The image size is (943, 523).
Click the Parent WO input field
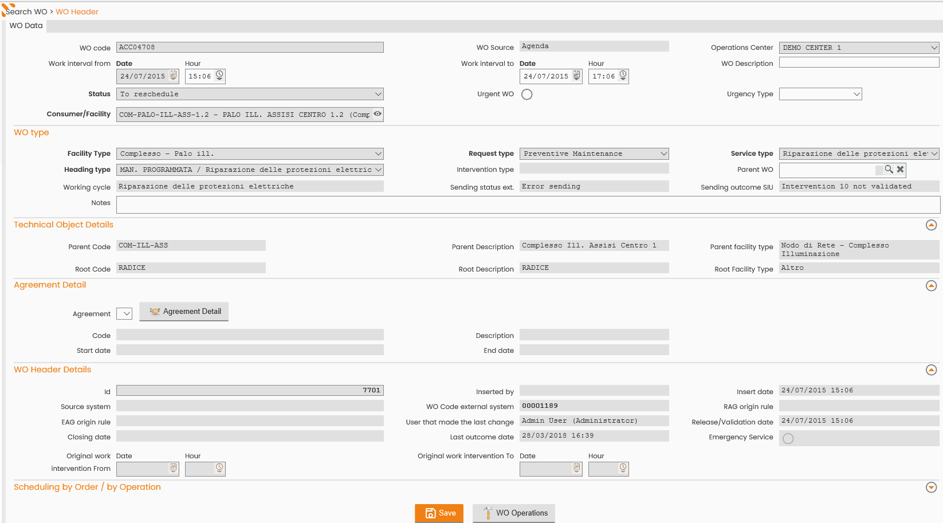[828, 170]
